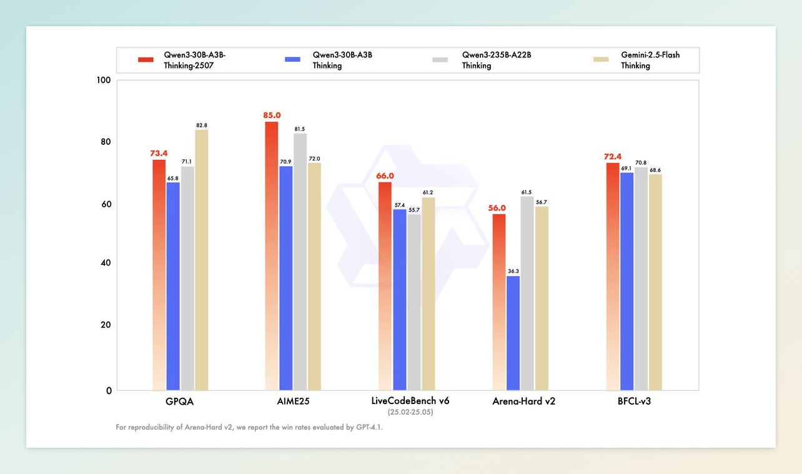Image resolution: width=802 pixels, height=474 pixels.
Task: Click the tan bar in BFCL-v3 group
Action: [x=655, y=282]
